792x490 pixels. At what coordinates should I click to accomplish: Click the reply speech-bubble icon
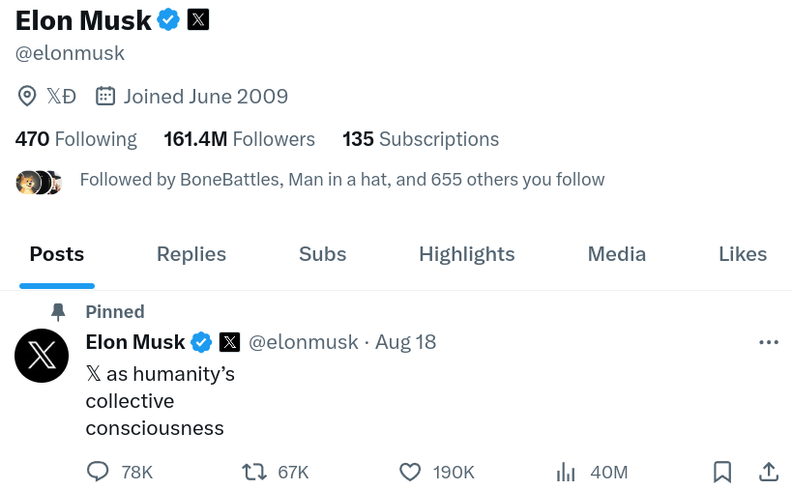(x=98, y=472)
